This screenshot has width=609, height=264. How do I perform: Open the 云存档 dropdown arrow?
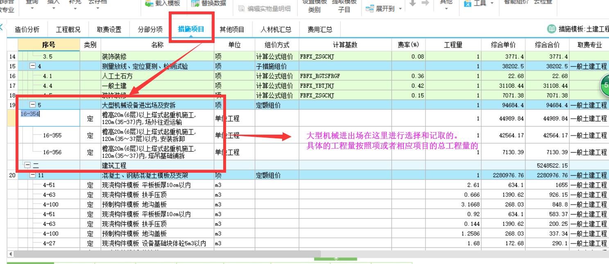(x=97, y=9)
